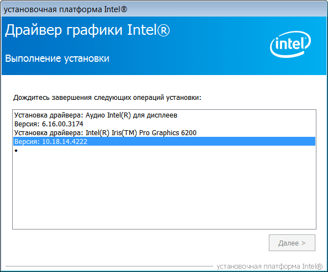This screenshot has width=328, height=272.
Task: Click the Intel logo in the banner
Action: coord(290,44)
